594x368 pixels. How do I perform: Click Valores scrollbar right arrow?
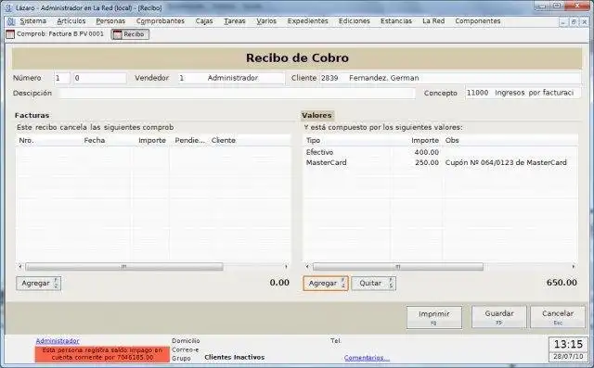(574, 267)
